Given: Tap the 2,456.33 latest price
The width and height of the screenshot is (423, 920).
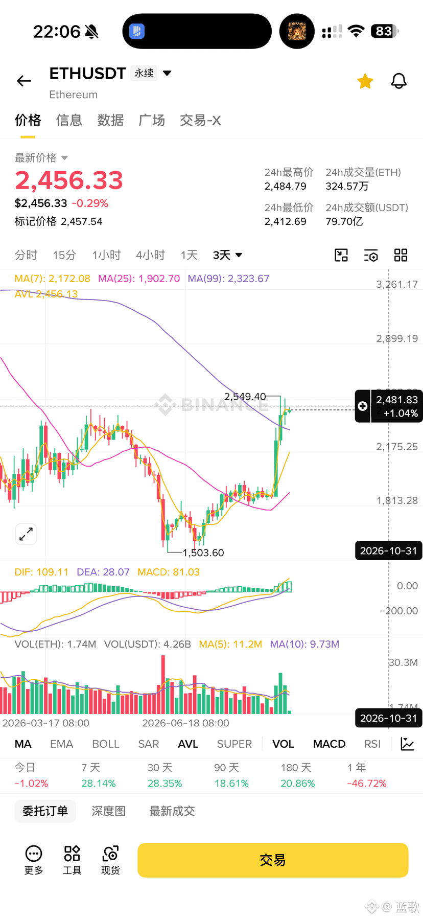Looking at the screenshot, I should [69, 180].
